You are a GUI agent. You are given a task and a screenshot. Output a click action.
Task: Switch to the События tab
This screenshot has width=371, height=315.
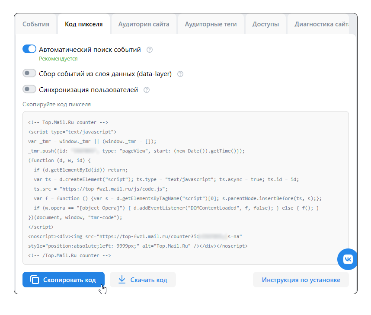(36, 24)
